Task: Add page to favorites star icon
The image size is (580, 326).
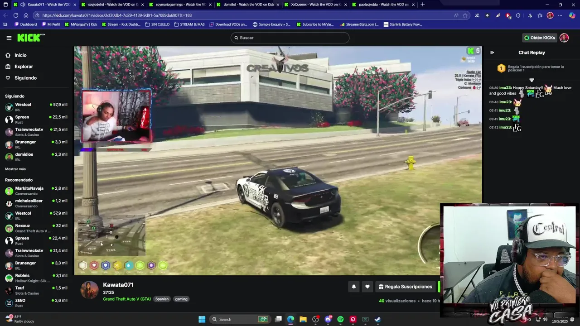Action: [465, 15]
